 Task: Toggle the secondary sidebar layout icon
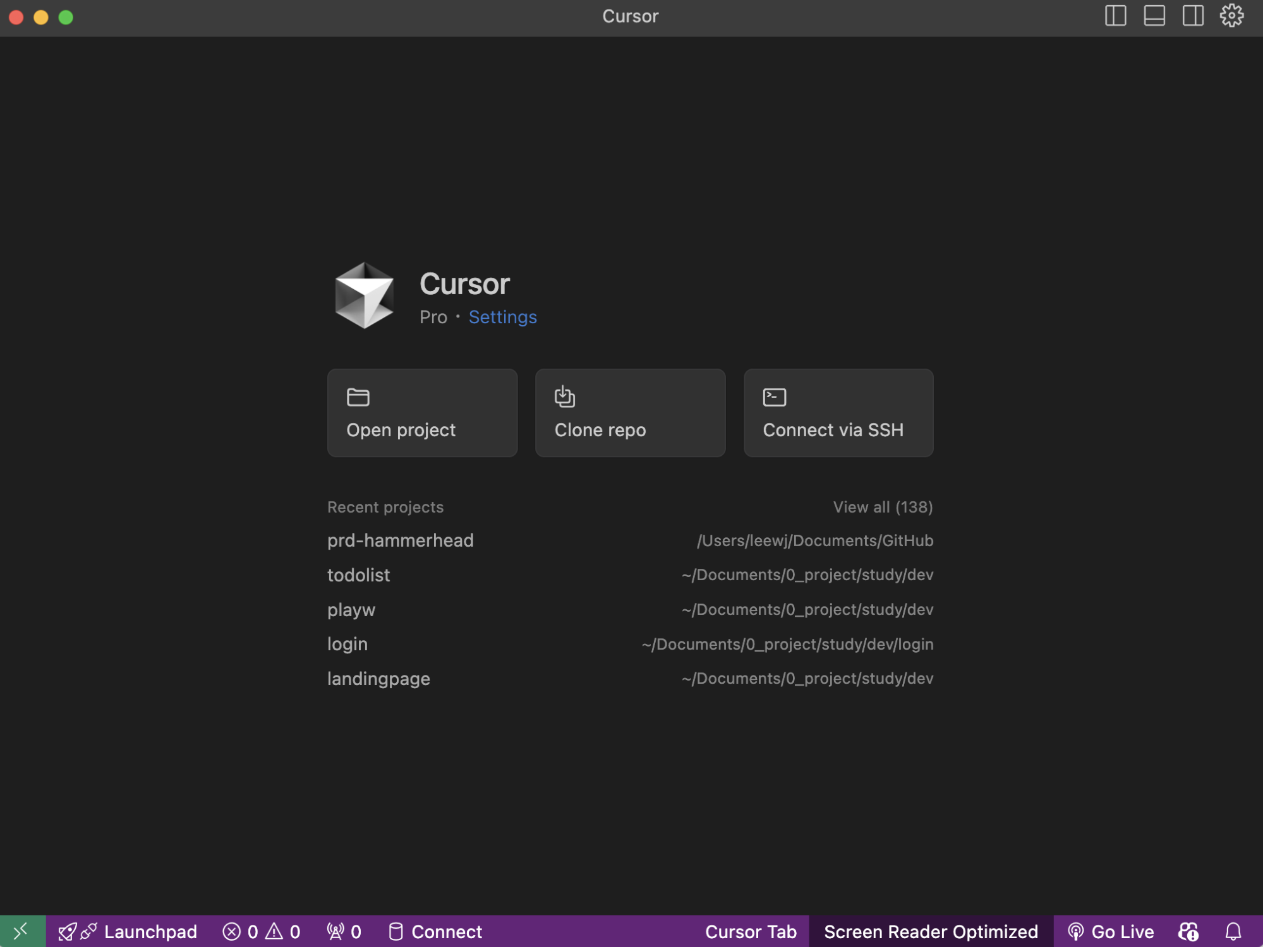pos(1193,16)
